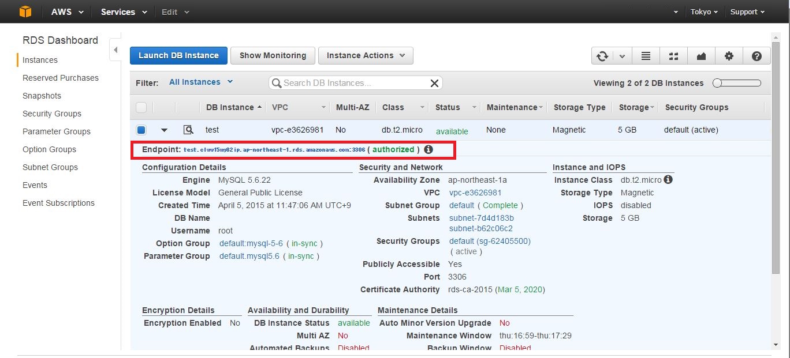Open subnet-7d4d183b link
The height and width of the screenshot is (358, 790).
click(x=481, y=218)
